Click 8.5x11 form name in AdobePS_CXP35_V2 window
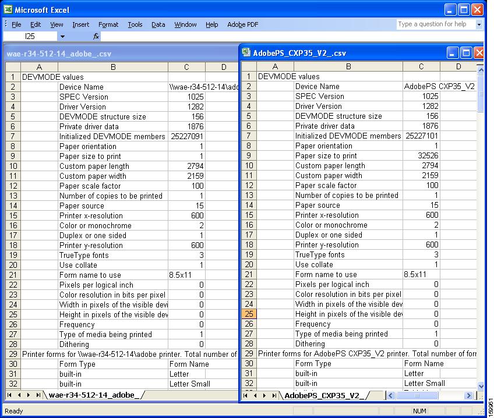This screenshot has width=494, height=418. (x=415, y=274)
